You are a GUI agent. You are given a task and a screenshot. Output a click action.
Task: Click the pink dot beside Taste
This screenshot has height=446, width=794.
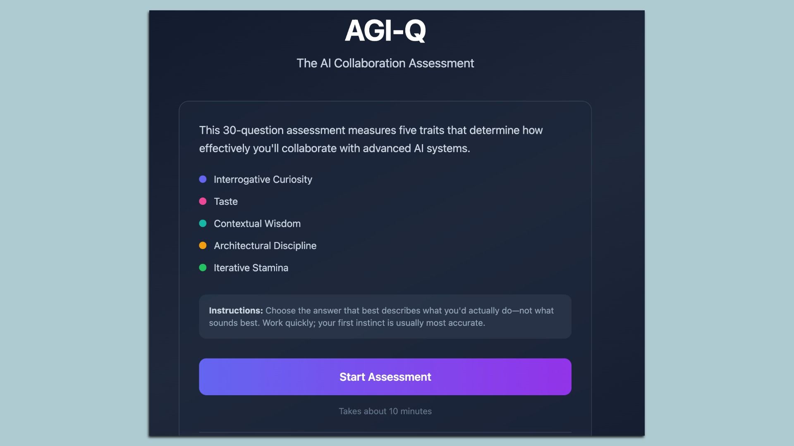pos(203,201)
